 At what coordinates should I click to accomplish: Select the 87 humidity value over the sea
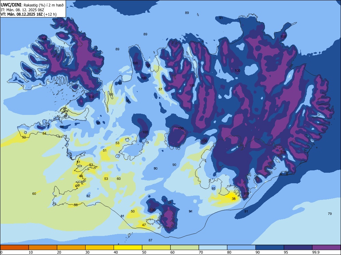[x=150, y=240]
